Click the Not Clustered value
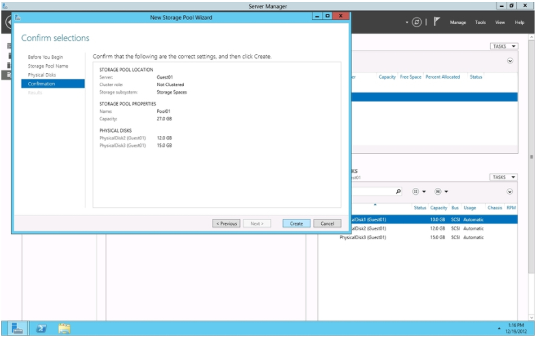The width and height of the screenshot is (538, 339). coord(170,84)
